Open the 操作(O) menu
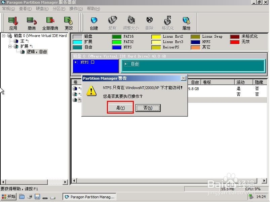Viewport: 270px width, 202px height. coord(76,9)
